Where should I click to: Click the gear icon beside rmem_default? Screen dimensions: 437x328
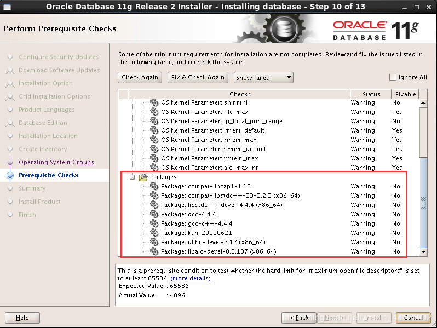click(x=154, y=130)
